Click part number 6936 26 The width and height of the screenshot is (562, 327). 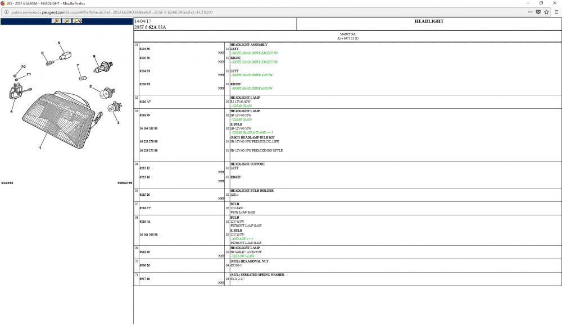(x=145, y=265)
